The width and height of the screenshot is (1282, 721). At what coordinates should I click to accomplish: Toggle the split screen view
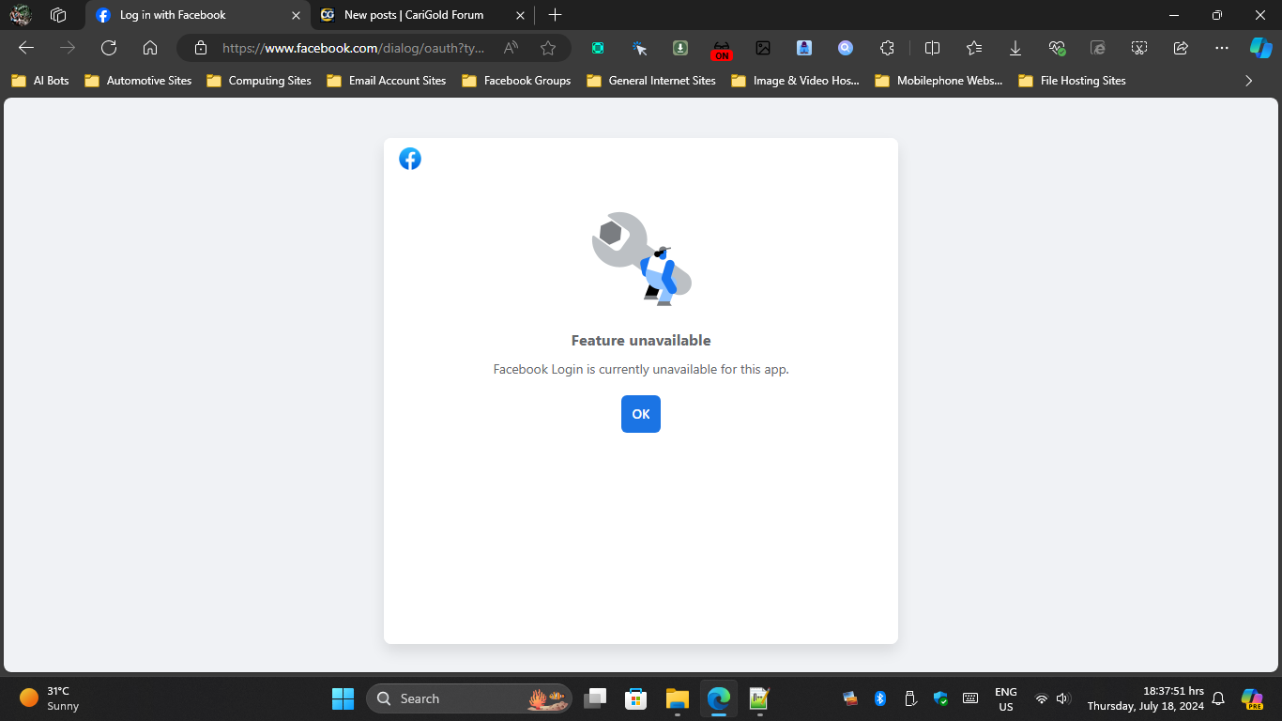click(x=932, y=48)
